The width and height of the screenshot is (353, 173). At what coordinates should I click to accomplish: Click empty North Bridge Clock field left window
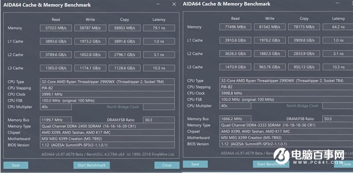coord(159,107)
